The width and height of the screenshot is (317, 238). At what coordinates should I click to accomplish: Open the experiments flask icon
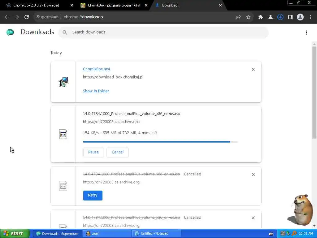(x=271, y=17)
